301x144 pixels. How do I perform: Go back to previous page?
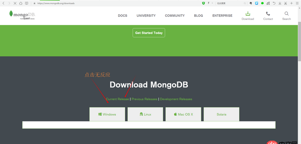click(x=3, y=3)
